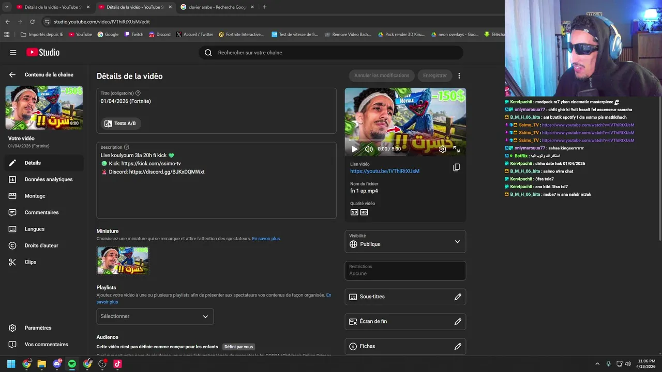Viewport: 662px width, 372px height.
Task: Click the sidebar video thumbnail
Action: (x=44, y=107)
